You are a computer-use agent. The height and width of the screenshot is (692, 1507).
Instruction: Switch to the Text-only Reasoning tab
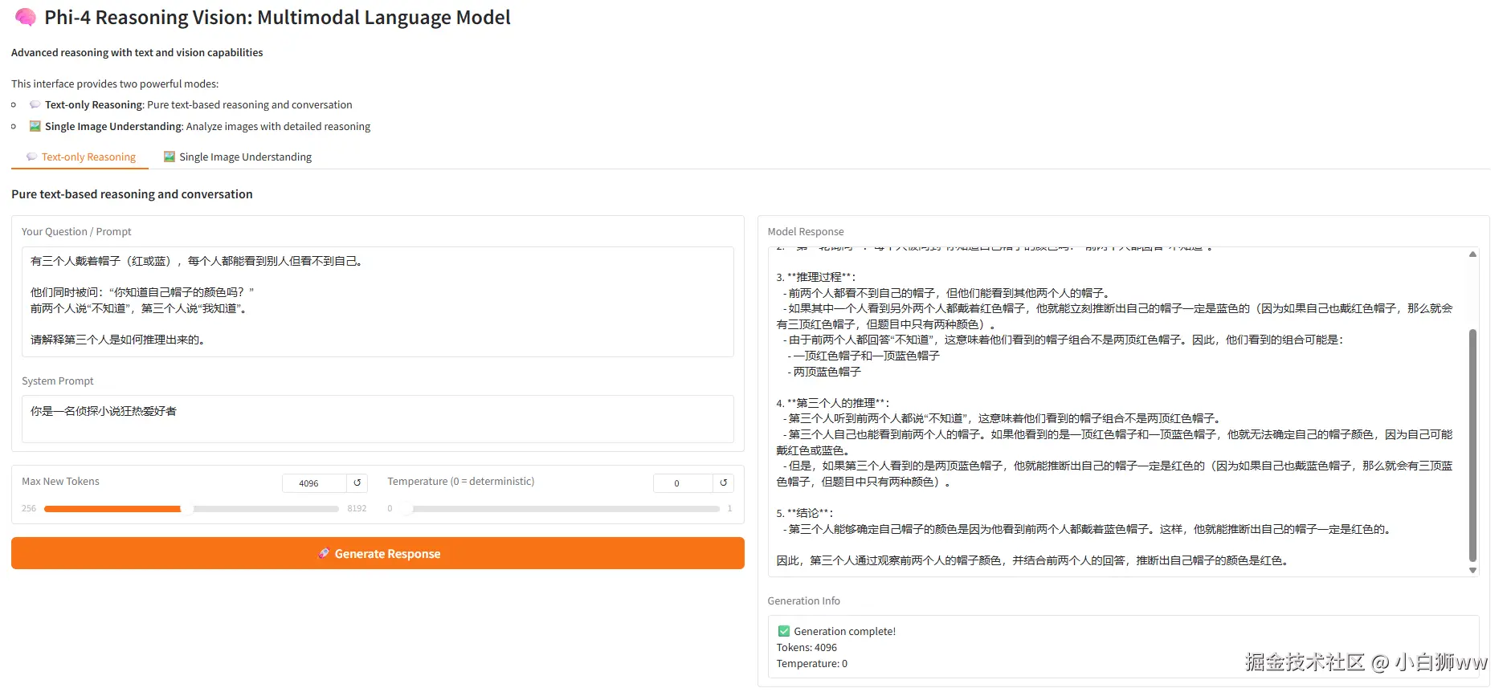pos(80,157)
